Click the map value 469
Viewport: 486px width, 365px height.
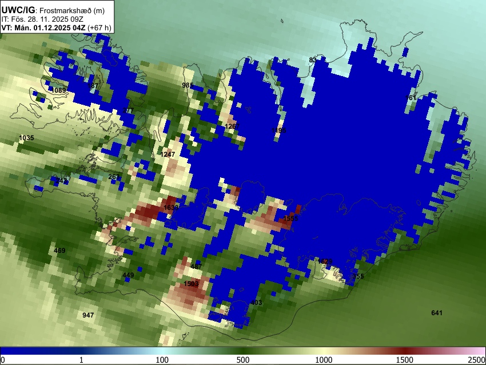tap(59, 251)
